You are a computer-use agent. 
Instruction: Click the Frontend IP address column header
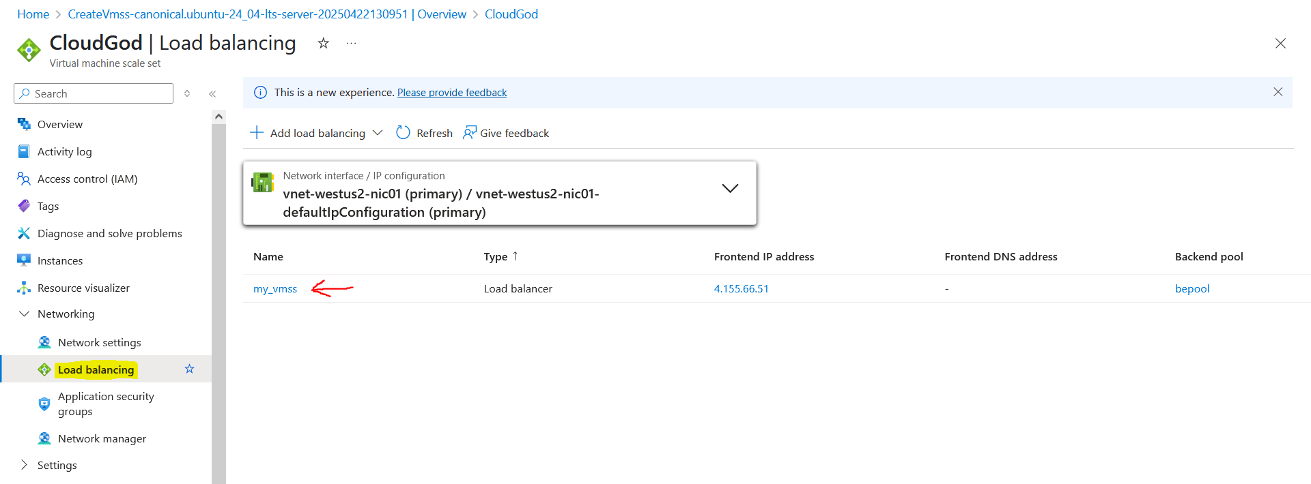(x=764, y=256)
